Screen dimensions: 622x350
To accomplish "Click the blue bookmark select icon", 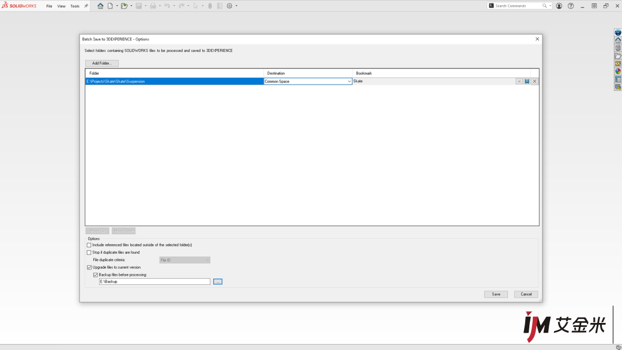I will (527, 81).
